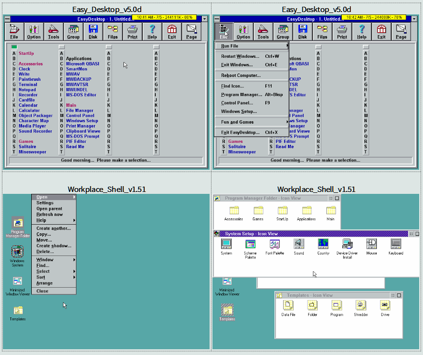Choose Create shadow... in the context menu

(54, 246)
